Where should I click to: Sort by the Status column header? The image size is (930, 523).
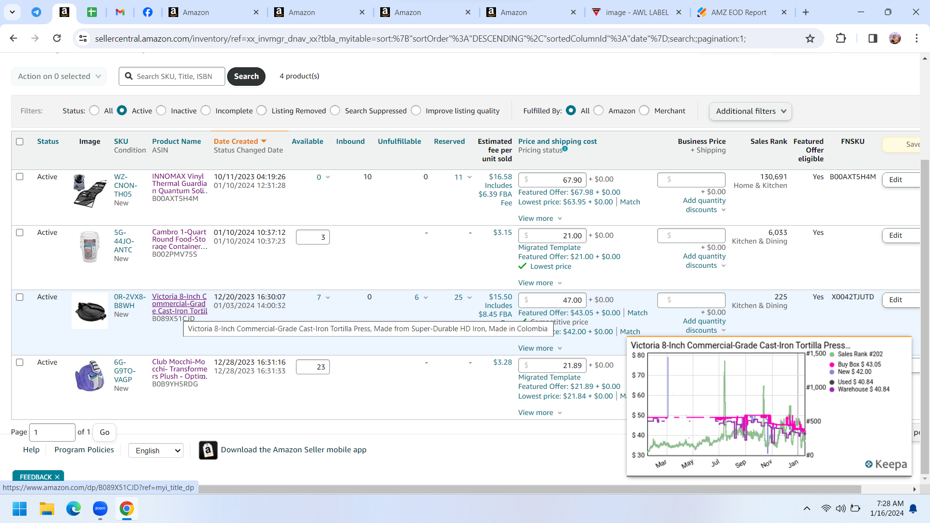pyautogui.click(x=48, y=141)
